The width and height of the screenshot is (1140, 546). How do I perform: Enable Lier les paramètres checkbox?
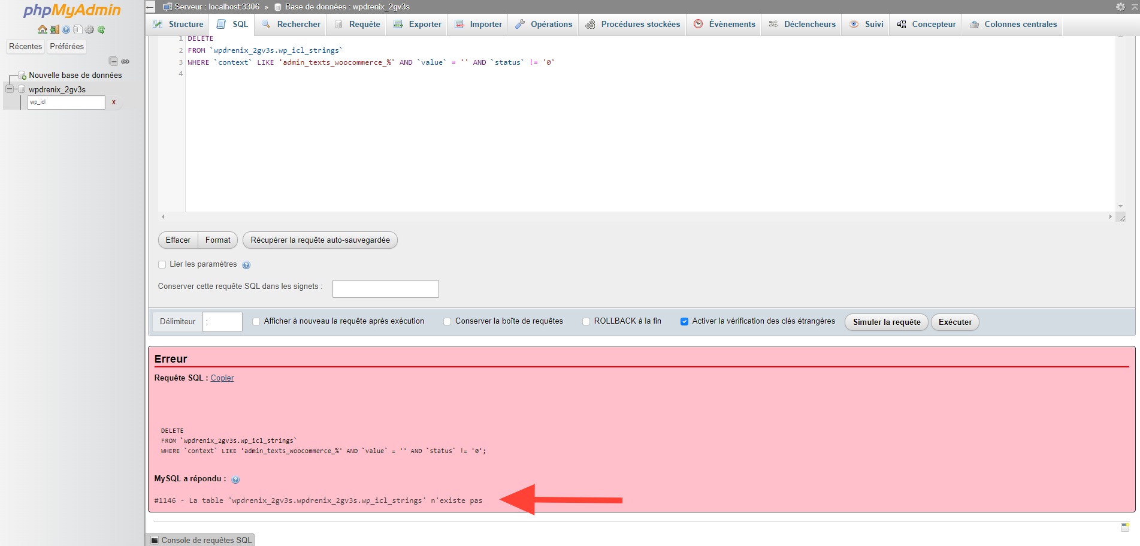click(x=162, y=265)
